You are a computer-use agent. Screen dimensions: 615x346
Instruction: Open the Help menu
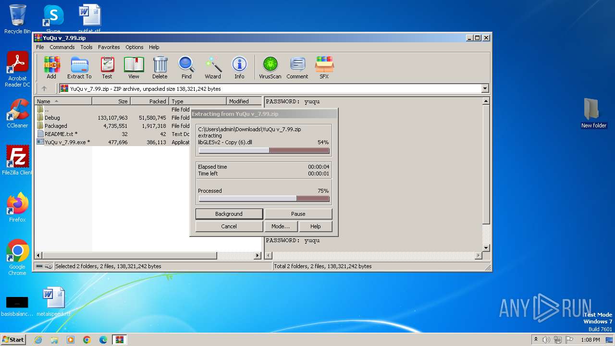click(154, 47)
